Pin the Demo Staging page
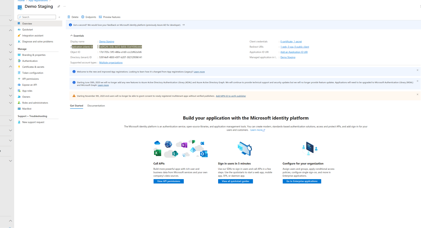Image resolution: width=421 pixels, height=228 pixels. pyautogui.click(x=59, y=6)
